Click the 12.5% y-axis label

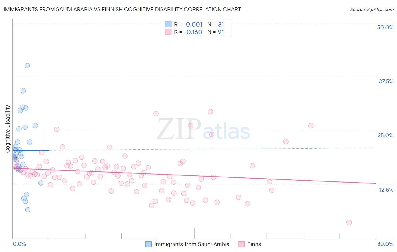pos(386,190)
